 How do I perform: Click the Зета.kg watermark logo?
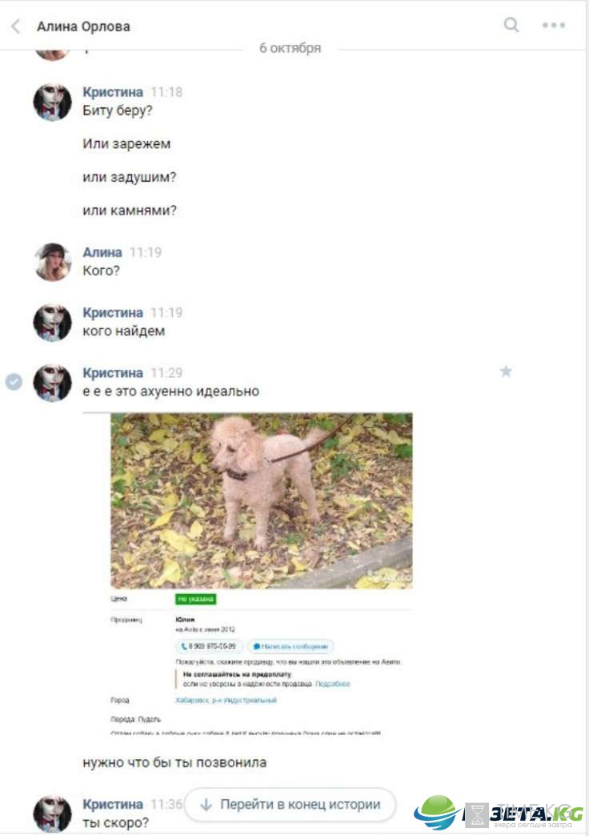(x=499, y=813)
